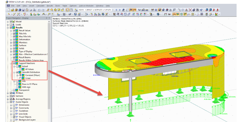Uncheck the Max/Min Info checkbox
Image resolution: width=242 pixels, height=122 pixels.
[14, 37]
